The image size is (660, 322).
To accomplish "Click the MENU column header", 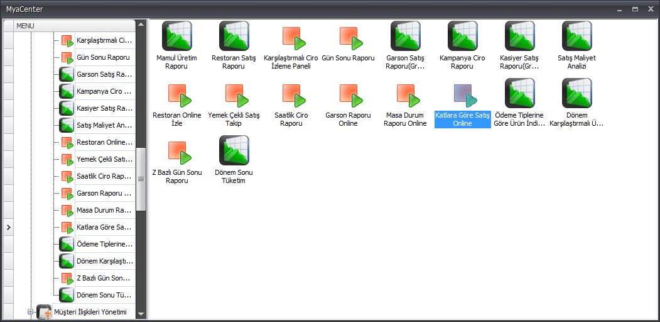I will (75, 26).
